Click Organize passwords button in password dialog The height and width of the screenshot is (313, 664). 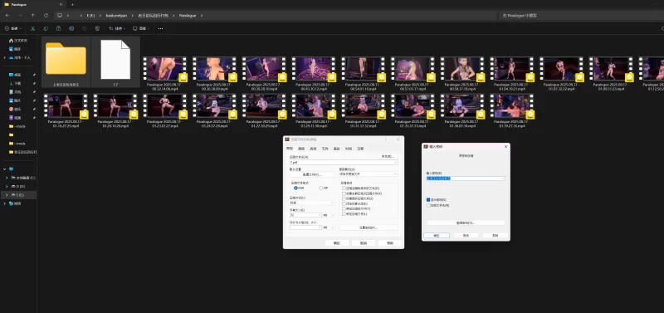coord(466,223)
